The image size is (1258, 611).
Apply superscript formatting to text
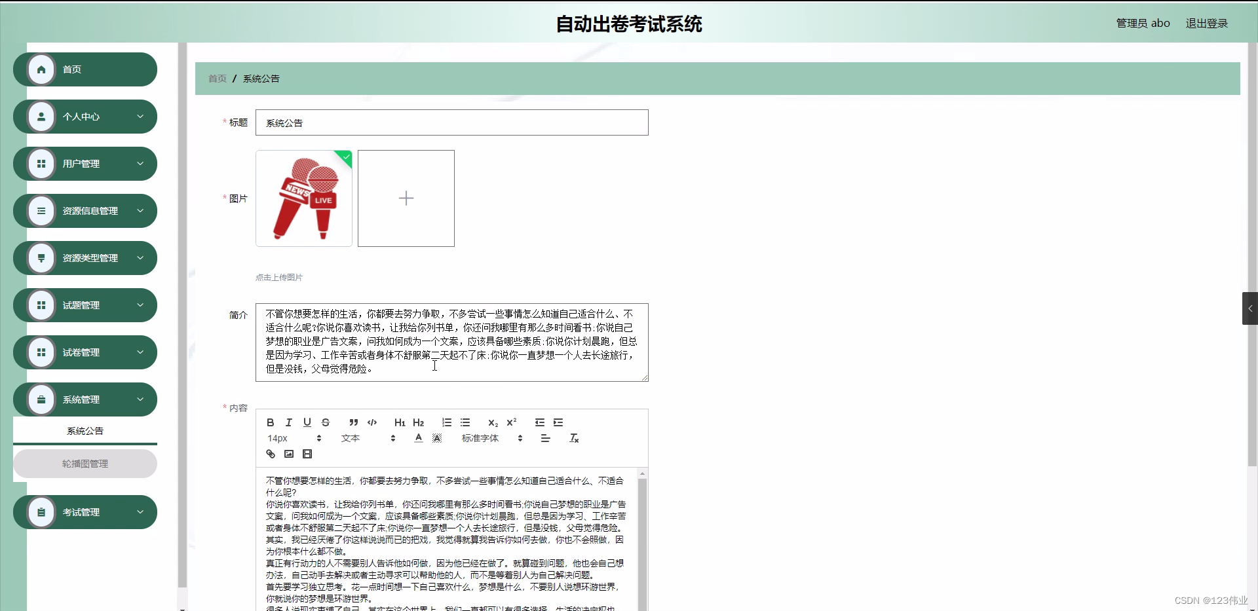pos(512,422)
